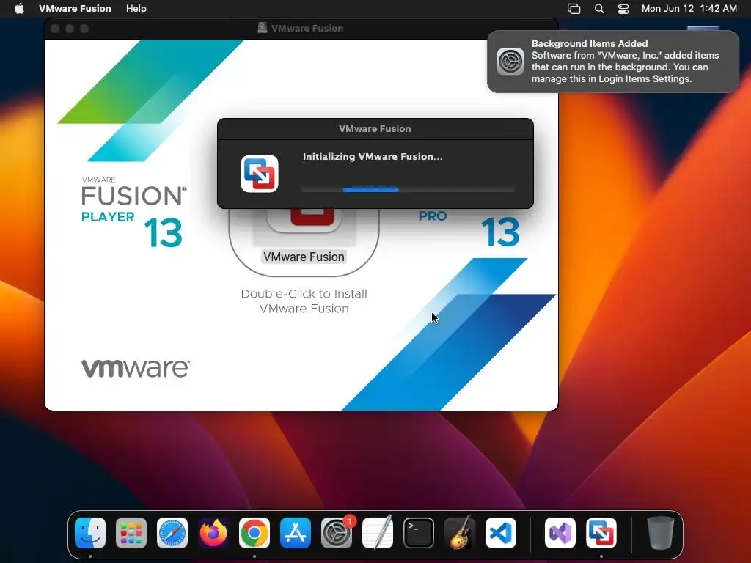Open TextEdit from the dock

click(378, 533)
